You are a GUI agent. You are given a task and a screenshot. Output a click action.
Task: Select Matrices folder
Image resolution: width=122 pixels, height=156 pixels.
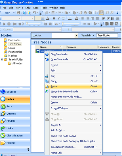click(x=10, y=56)
